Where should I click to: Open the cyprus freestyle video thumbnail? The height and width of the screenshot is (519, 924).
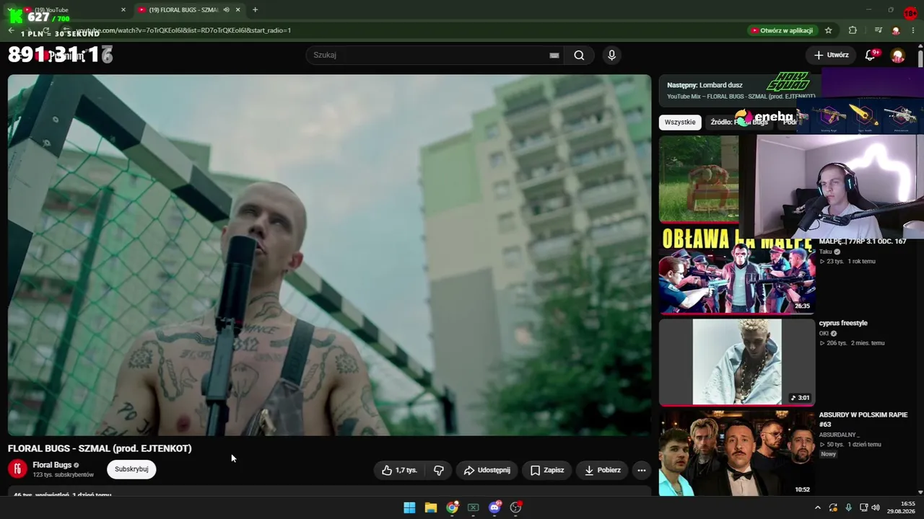pyautogui.click(x=737, y=363)
